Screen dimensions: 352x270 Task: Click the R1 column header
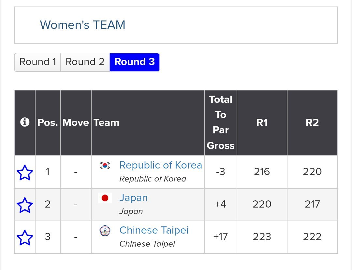point(262,123)
